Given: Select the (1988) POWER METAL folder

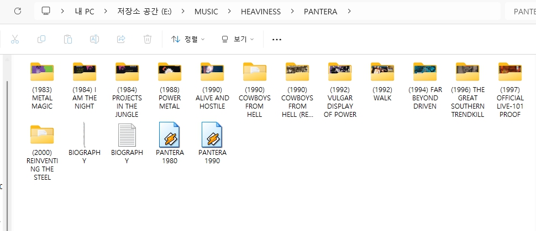Looking at the screenshot, I should coord(170,85).
